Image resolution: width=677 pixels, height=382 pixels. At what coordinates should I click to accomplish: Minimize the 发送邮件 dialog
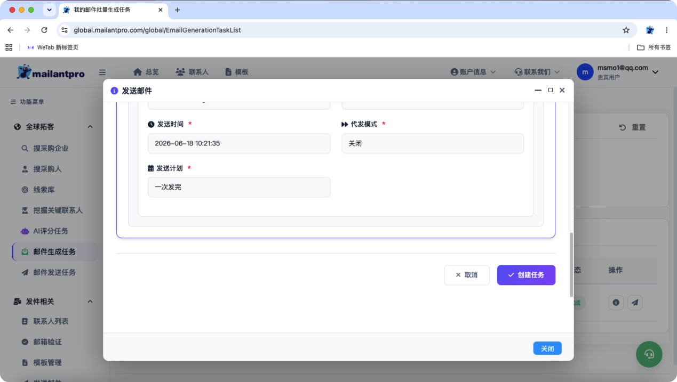[538, 91]
